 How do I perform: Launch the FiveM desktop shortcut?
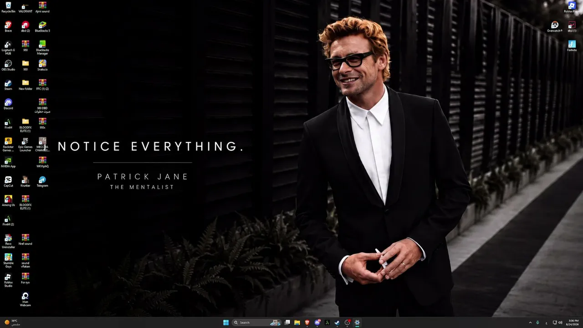pyautogui.click(x=8, y=123)
